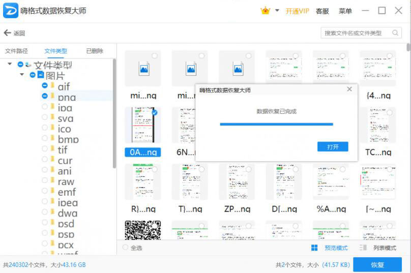Collapse the 图片 tree node
Screen dimensions: 411x273
22,75
